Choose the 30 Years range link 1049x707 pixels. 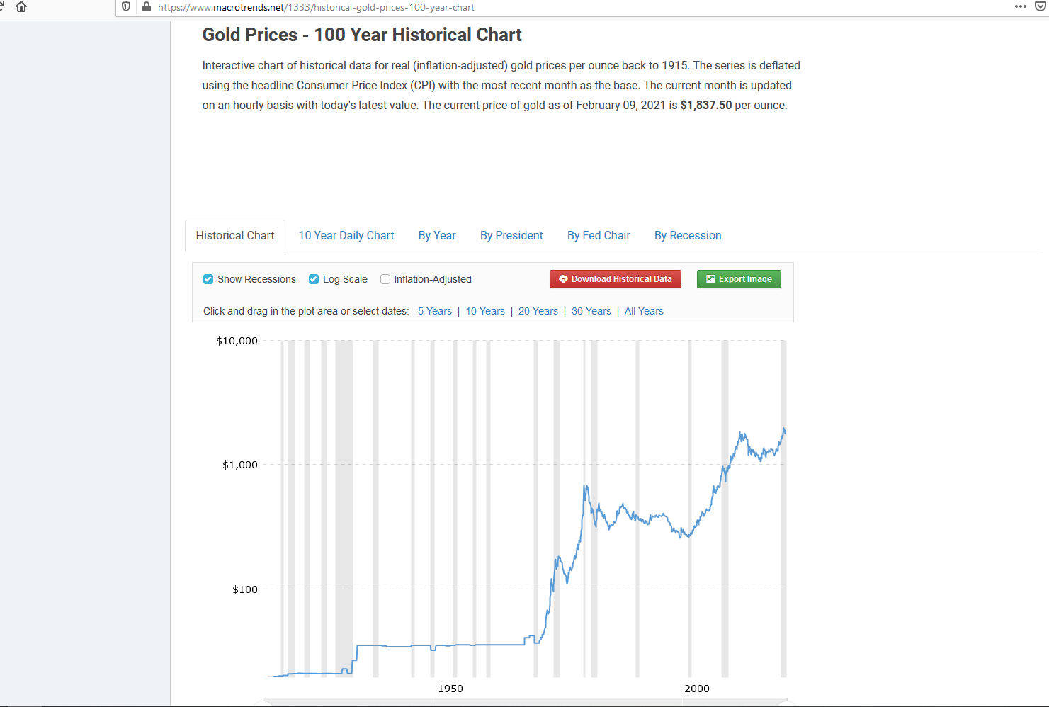[591, 311]
